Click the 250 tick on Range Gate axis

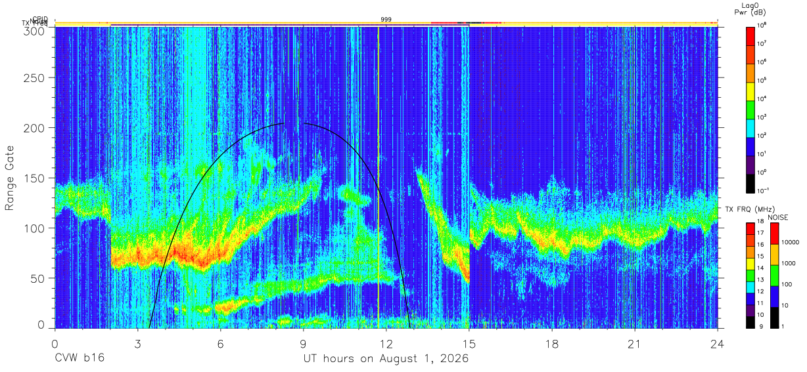tap(35, 78)
